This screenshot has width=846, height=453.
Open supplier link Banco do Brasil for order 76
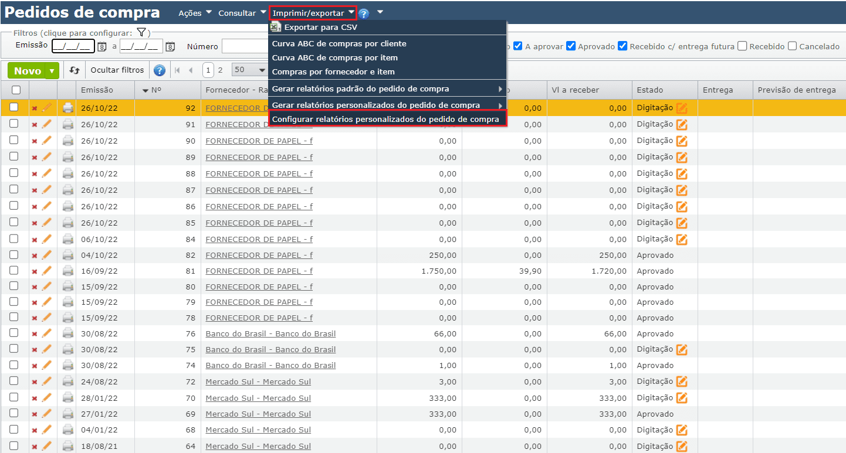270,333
